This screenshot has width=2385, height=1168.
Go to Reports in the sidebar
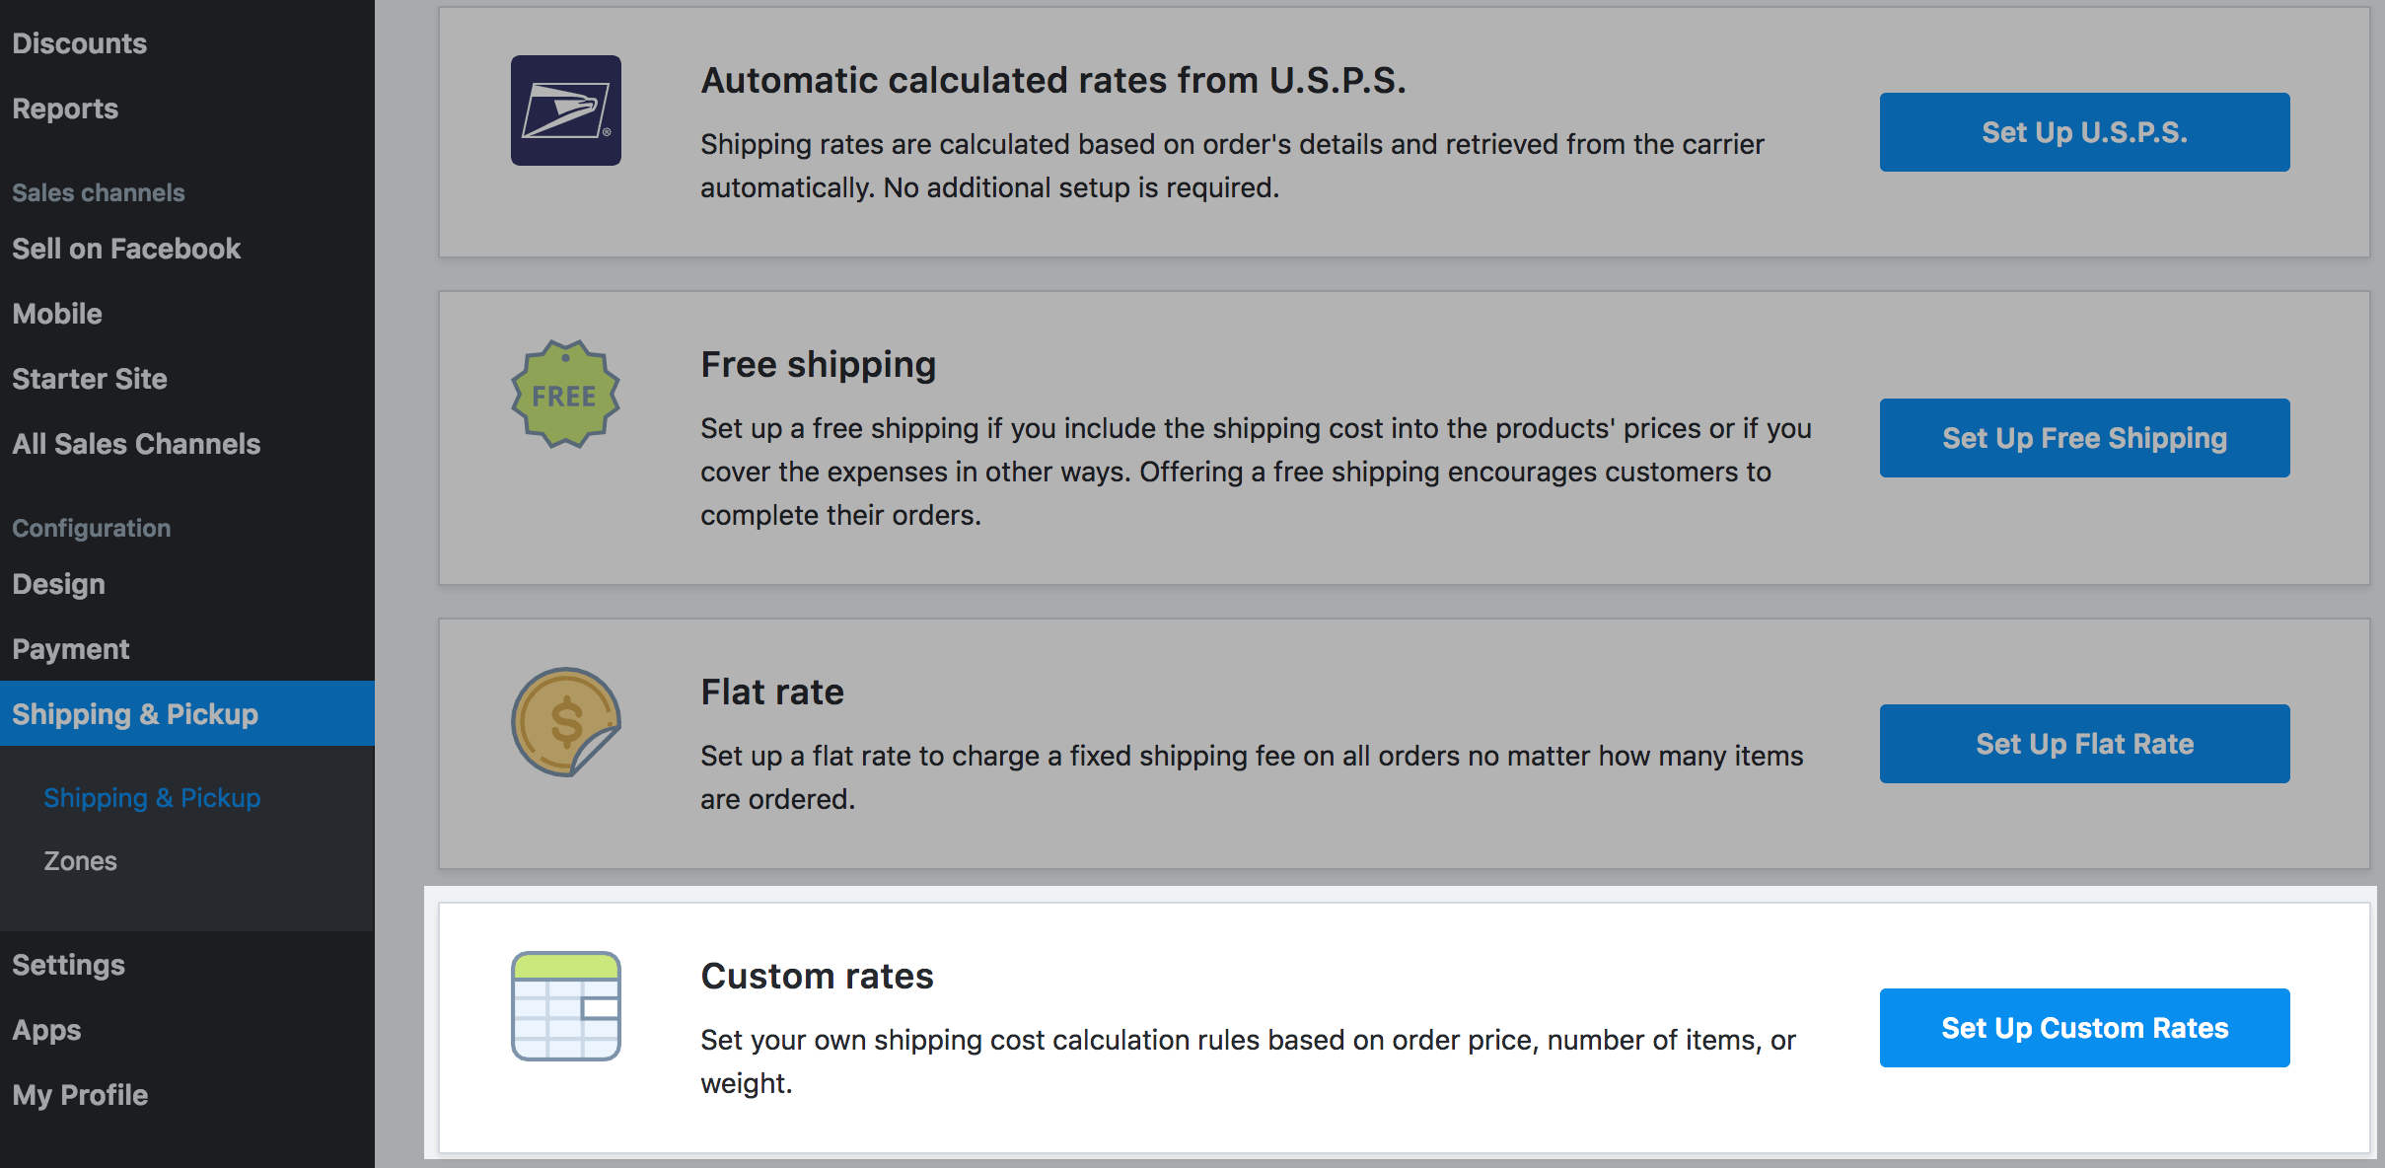pos(65,109)
